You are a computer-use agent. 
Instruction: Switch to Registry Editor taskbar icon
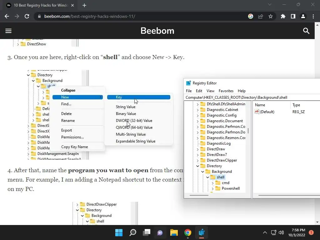coord(202,232)
